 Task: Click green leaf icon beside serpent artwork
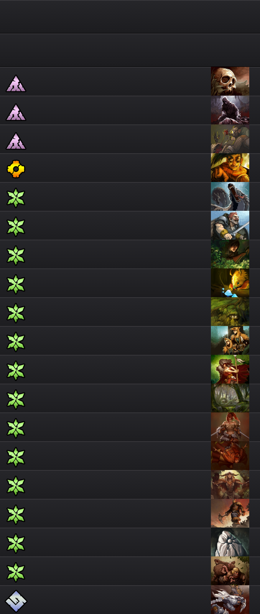click(x=16, y=198)
